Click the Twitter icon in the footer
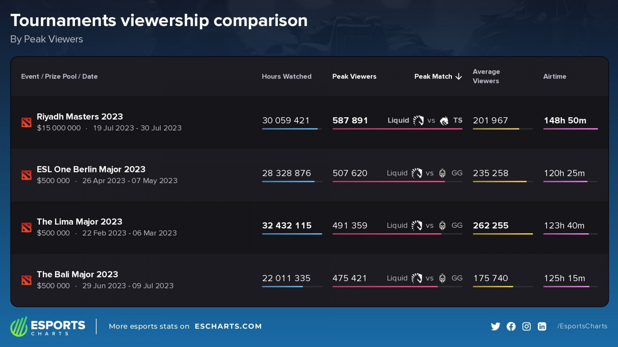Image resolution: width=618 pixels, height=347 pixels. click(495, 327)
